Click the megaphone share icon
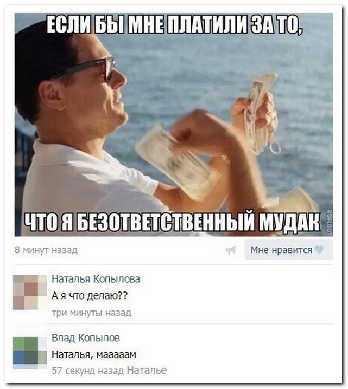Image resolution: width=348 pixels, height=389 pixels. 230,250
